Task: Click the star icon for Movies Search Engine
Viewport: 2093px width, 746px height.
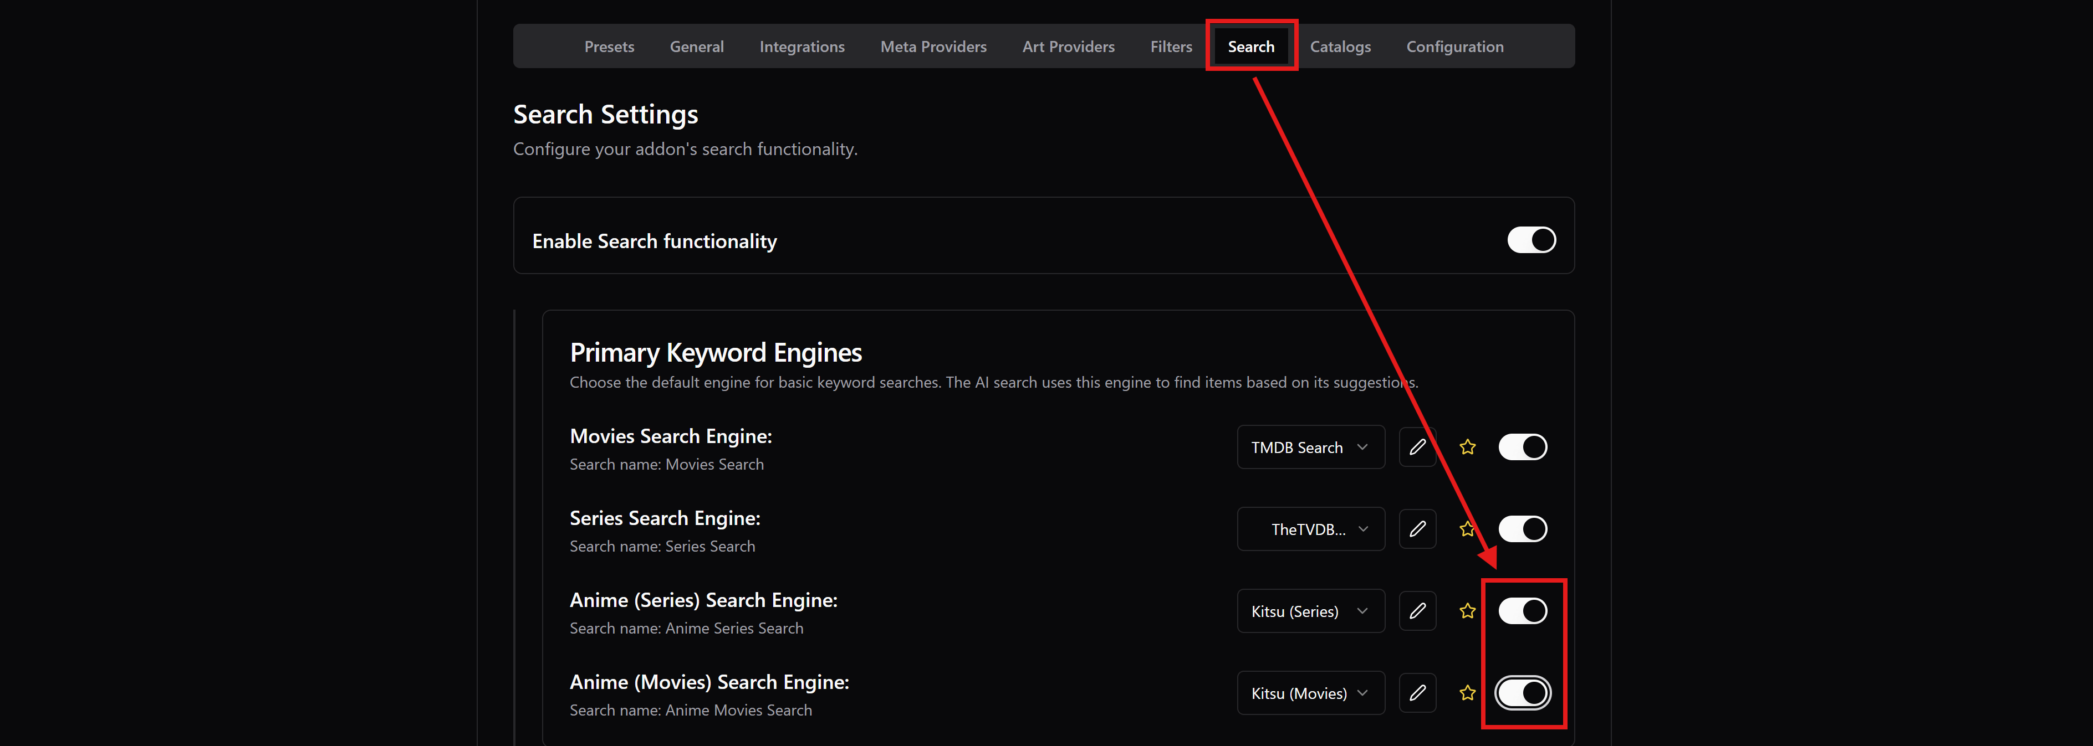Action: pyautogui.click(x=1467, y=447)
